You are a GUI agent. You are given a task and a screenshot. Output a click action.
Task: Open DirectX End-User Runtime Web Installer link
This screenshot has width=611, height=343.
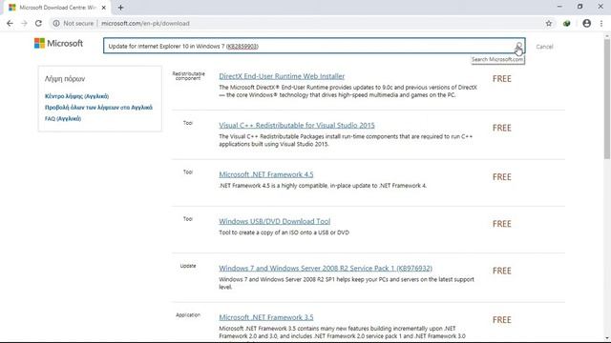pos(282,76)
